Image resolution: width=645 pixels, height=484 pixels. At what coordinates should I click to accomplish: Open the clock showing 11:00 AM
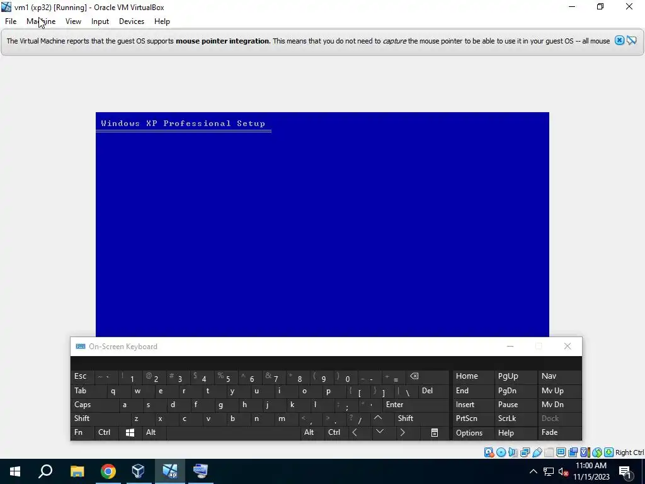(x=591, y=471)
